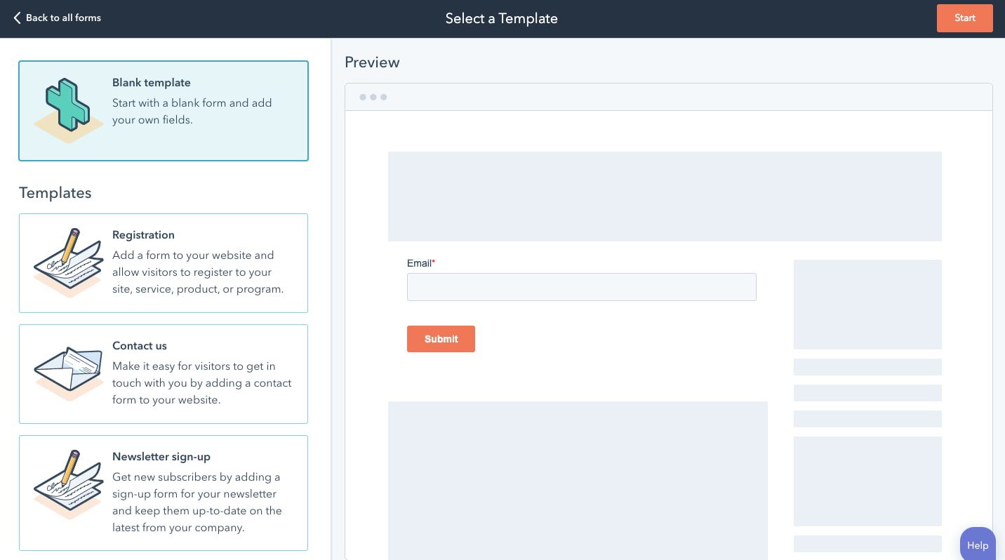Click the Email* field label in preview

point(421,263)
